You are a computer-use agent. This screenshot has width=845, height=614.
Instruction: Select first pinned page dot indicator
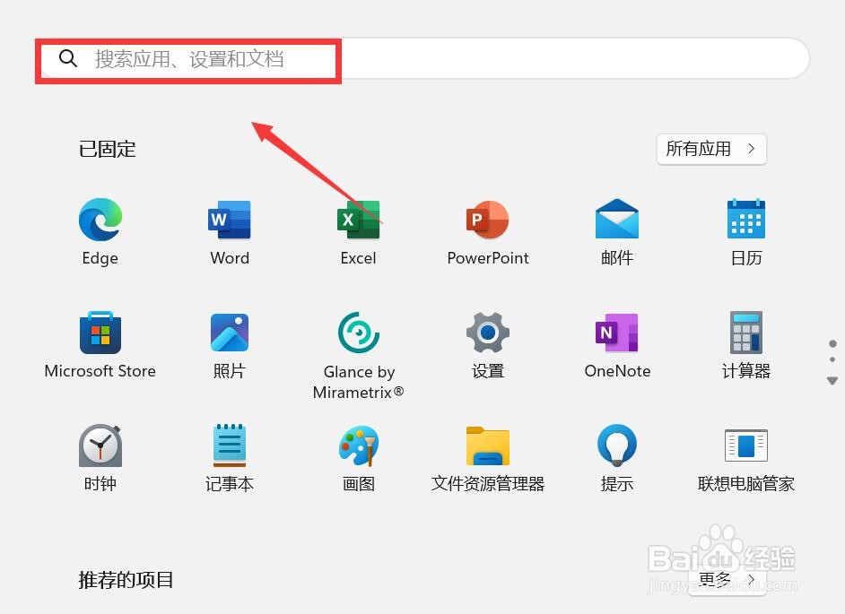(x=832, y=343)
